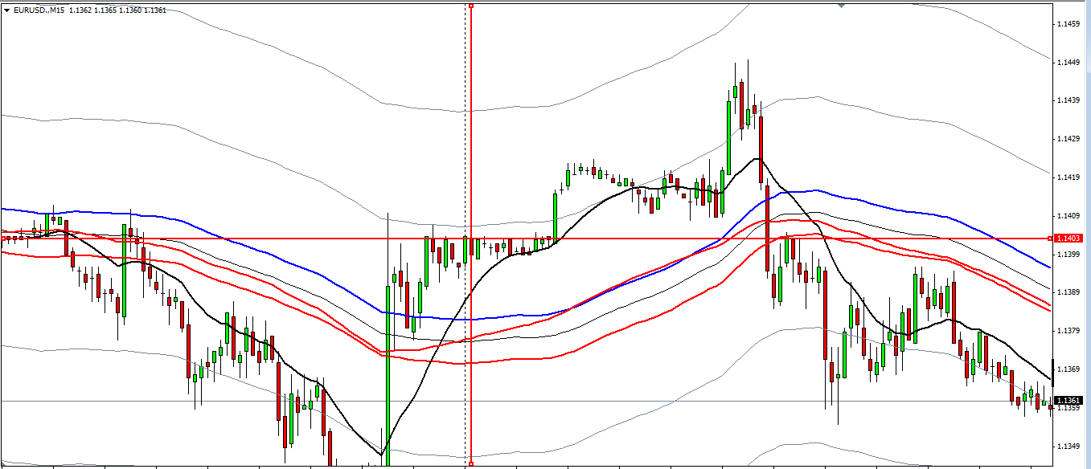Click the black 1.1361 current price label
The width and height of the screenshot is (1091, 469).
tap(1069, 400)
